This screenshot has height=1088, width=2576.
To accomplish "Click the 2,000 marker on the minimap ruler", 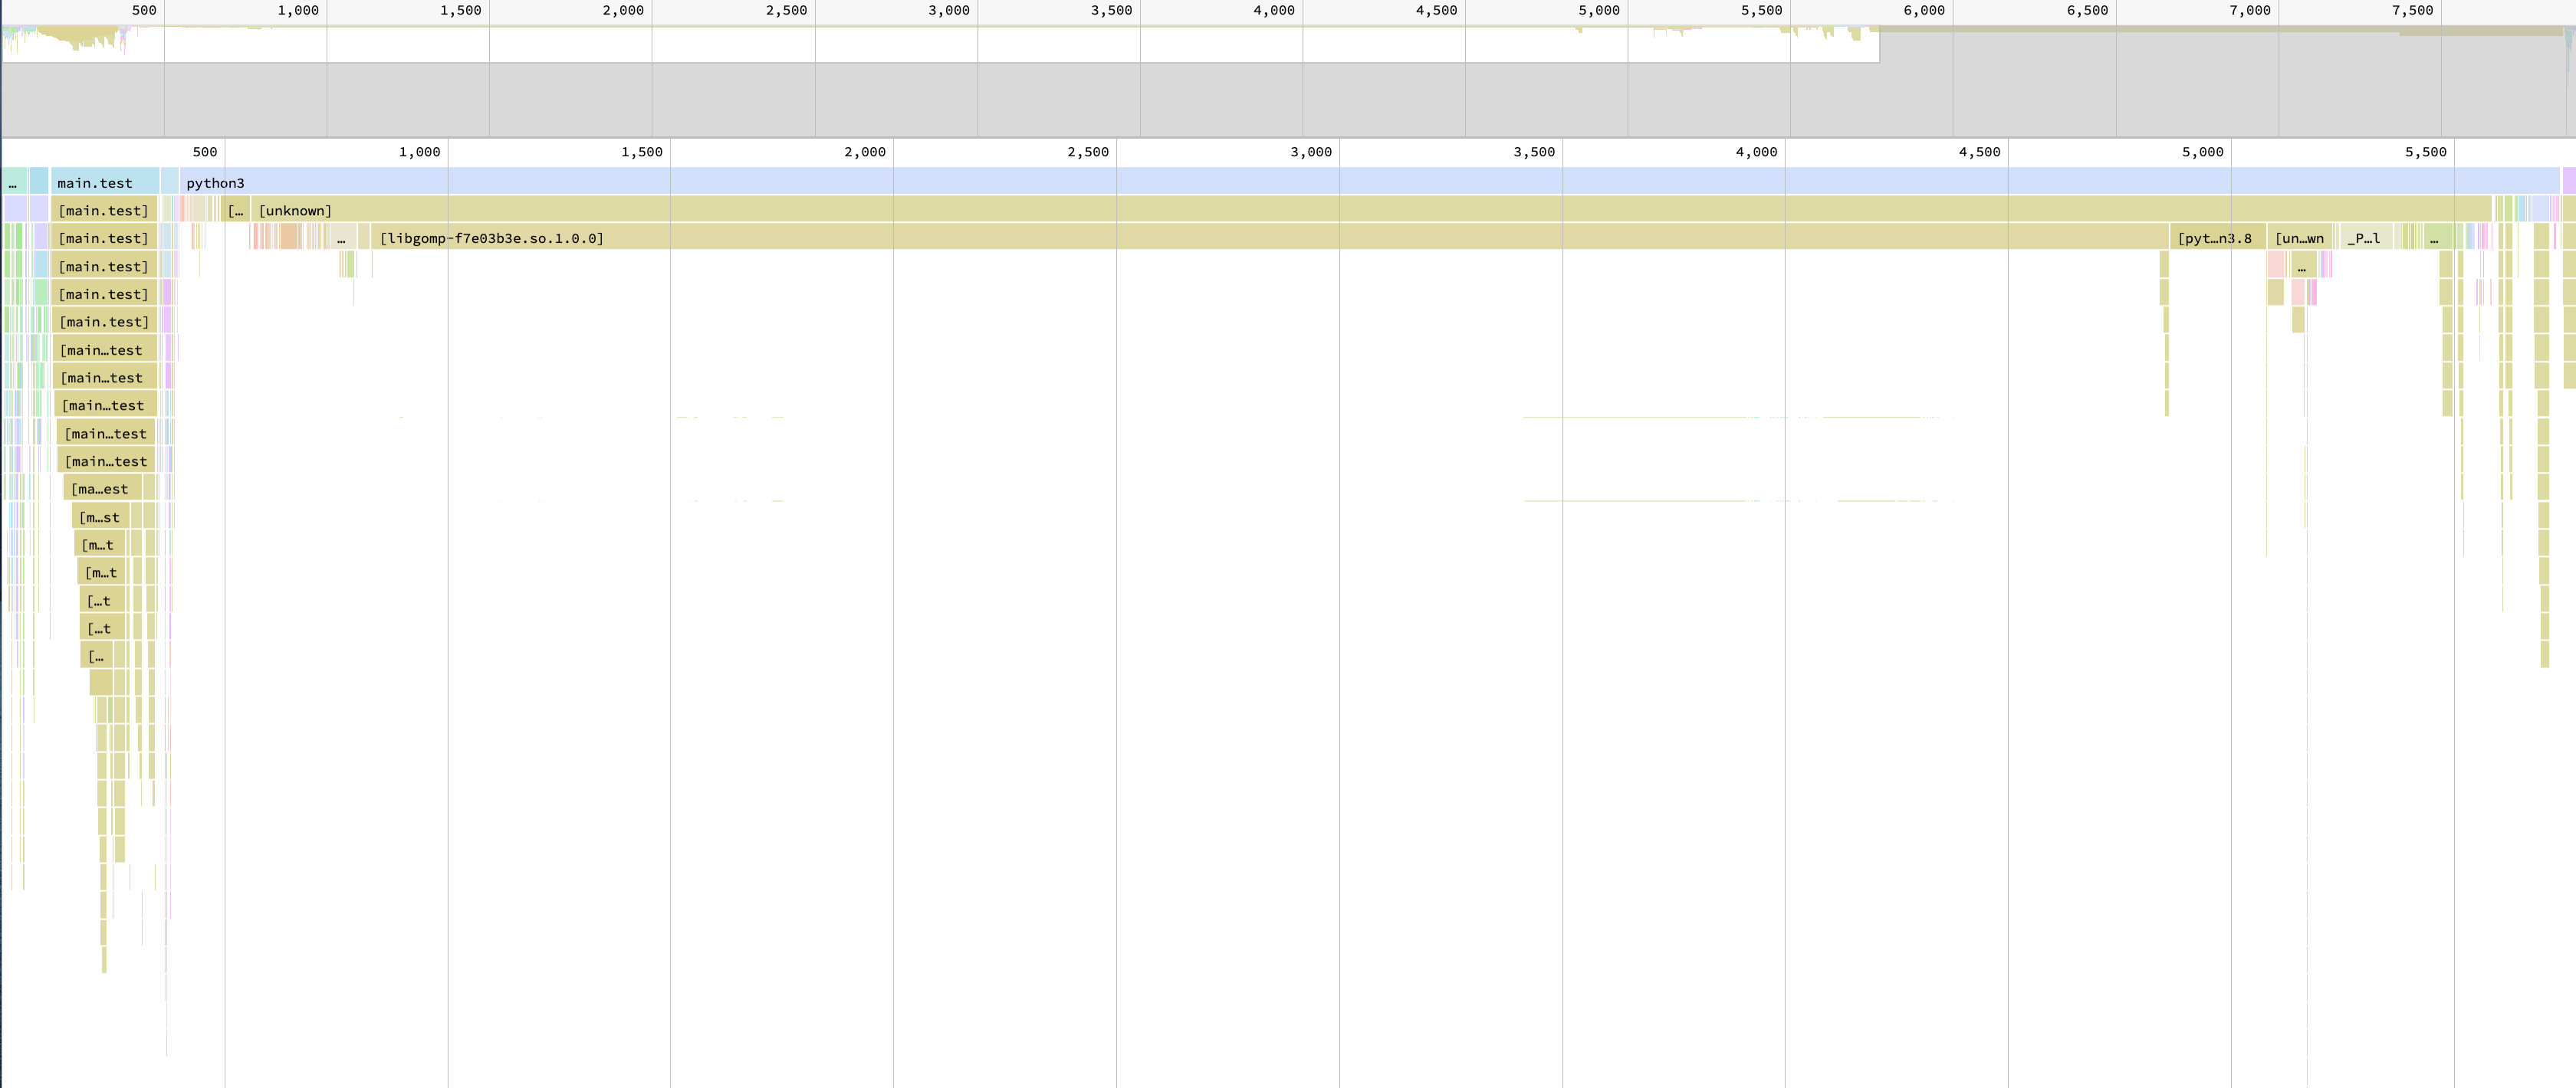I will (x=623, y=10).
